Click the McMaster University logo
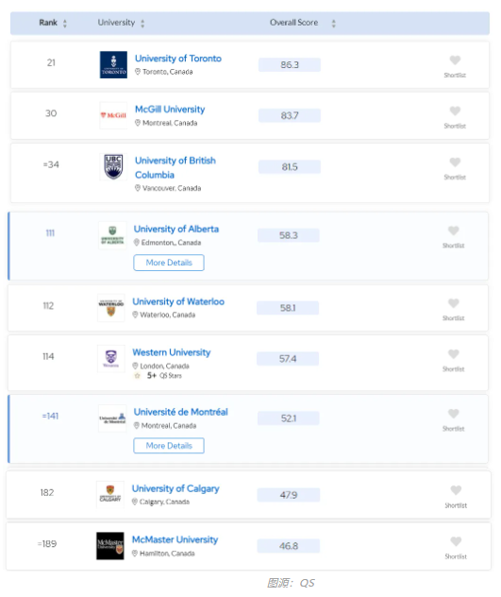Screen dimensions: 501x597 (x=110, y=546)
